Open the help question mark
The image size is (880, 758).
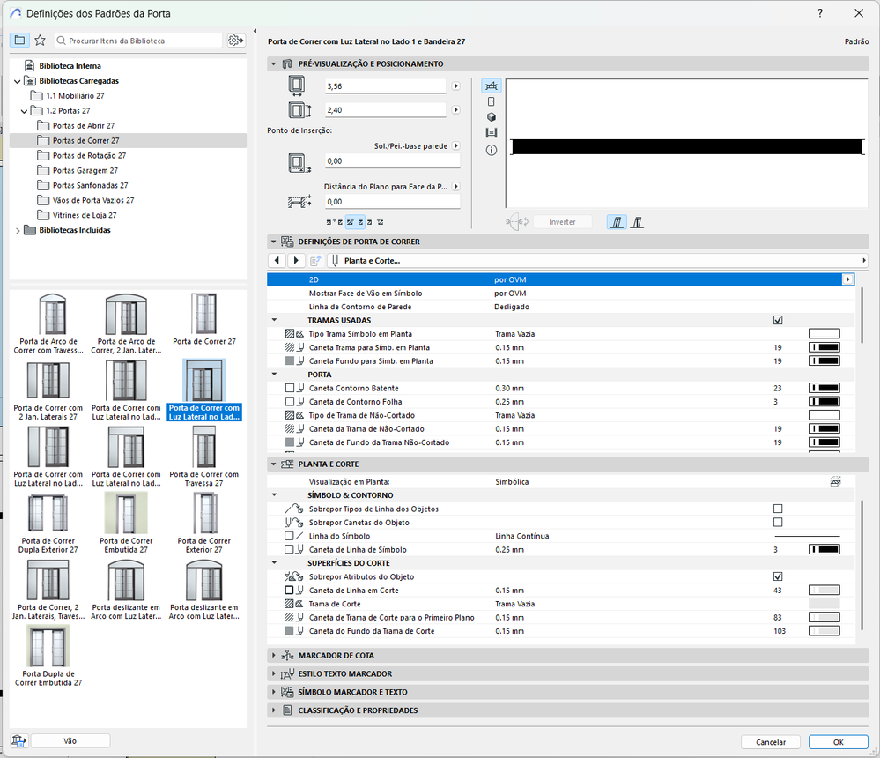[820, 13]
